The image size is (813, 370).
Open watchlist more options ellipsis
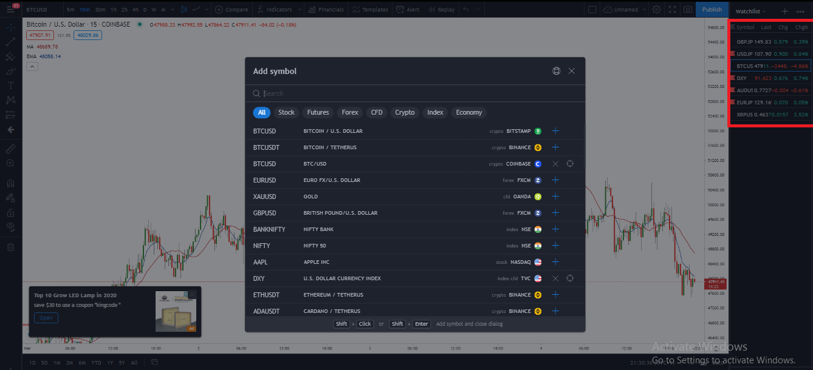click(x=801, y=11)
